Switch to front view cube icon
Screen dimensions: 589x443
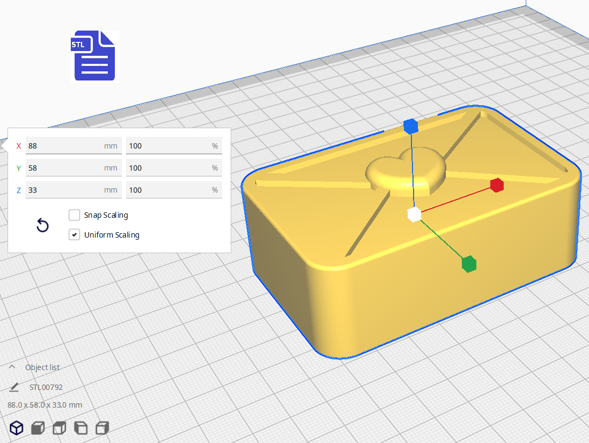pos(38,427)
